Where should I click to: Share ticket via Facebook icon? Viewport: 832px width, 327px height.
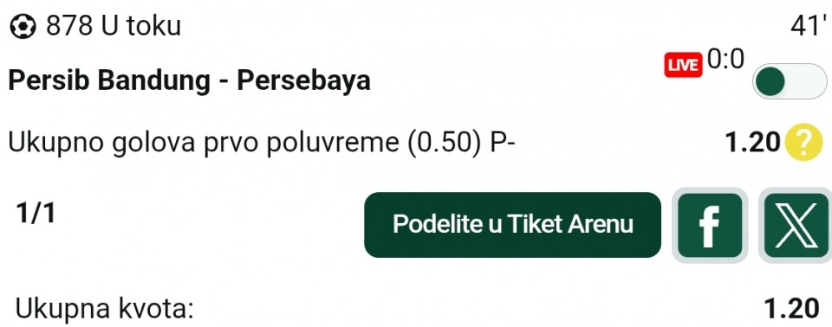tap(710, 225)
